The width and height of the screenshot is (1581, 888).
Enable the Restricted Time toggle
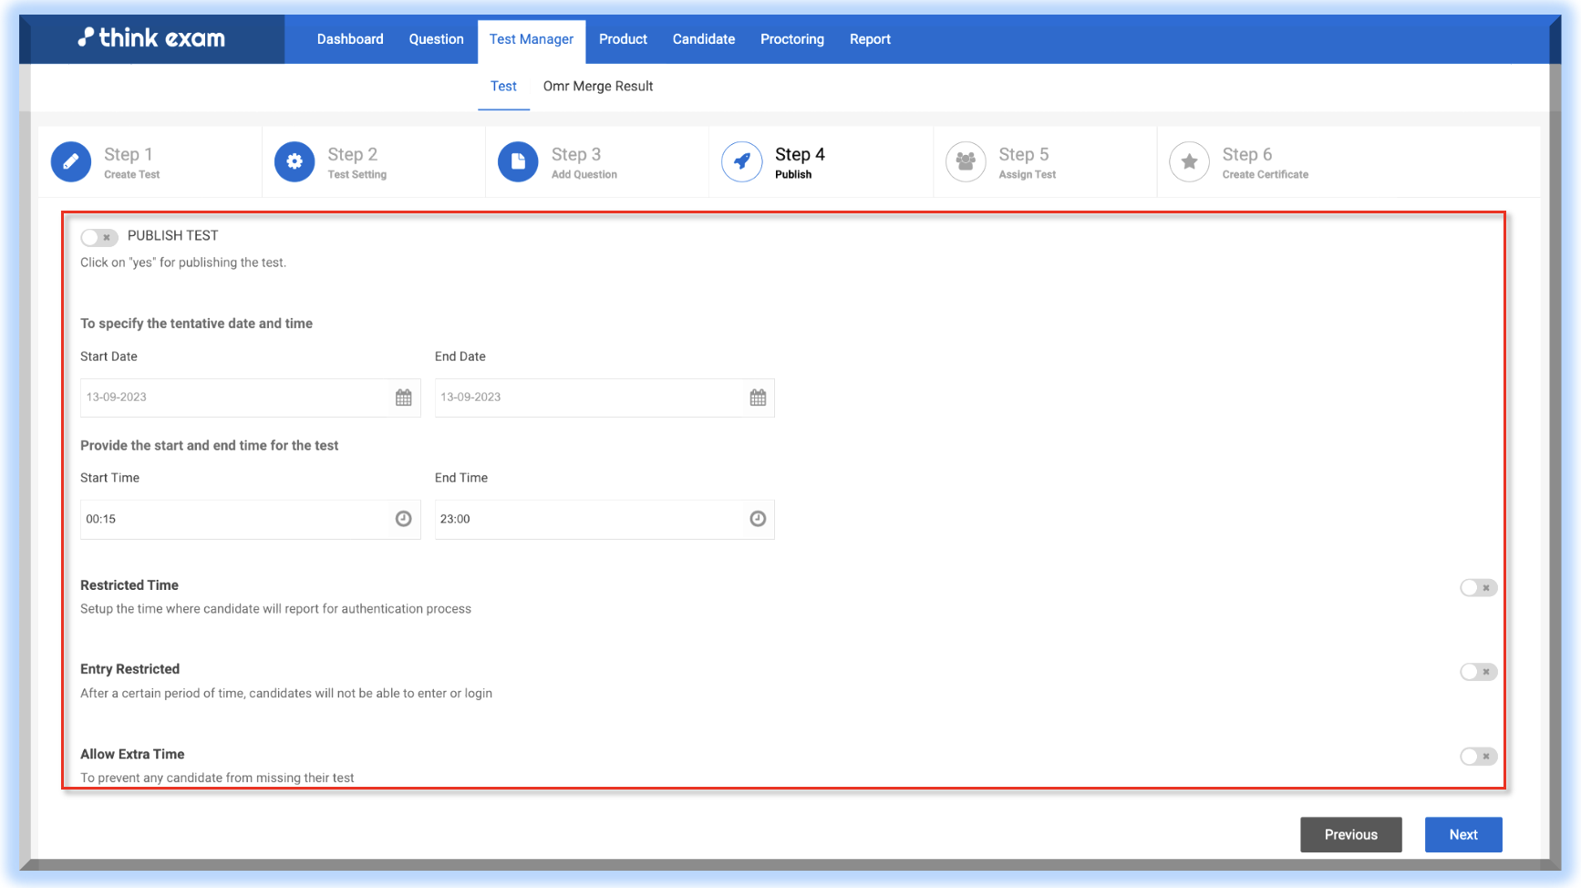1478,588
